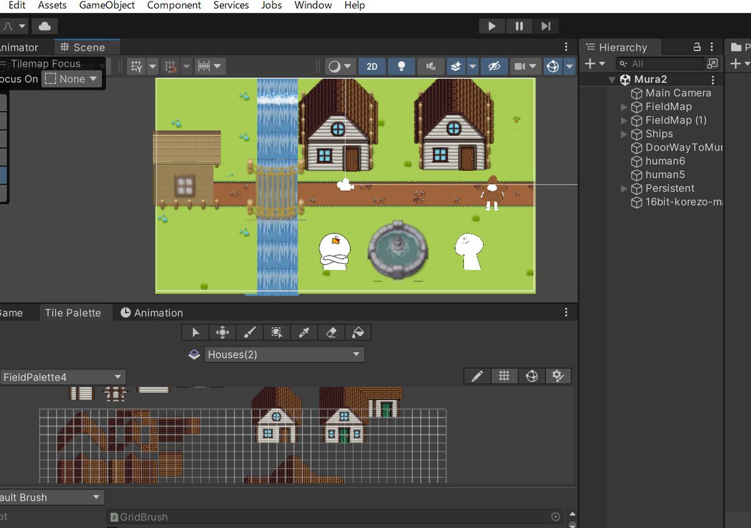Select the tile Paintbrush tool
The image size is (751, 528).
[x=249, y=332]
